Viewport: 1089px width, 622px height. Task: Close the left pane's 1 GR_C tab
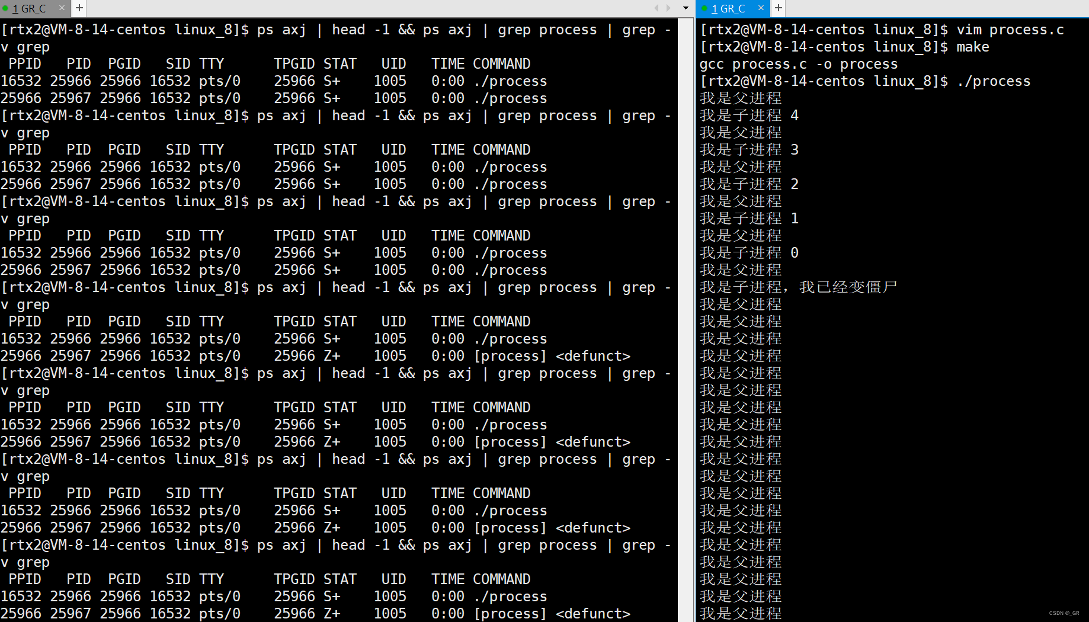pos(62,8)
